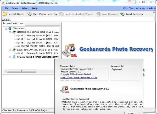This screenshot has height=114, width=157.
Task: Click the ZOTAC disk device icon
Action: point(14,50)
